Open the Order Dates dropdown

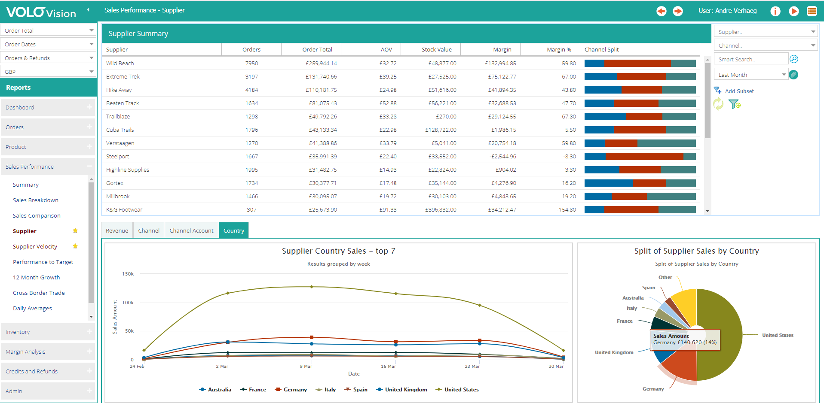[x=48, y=44]
